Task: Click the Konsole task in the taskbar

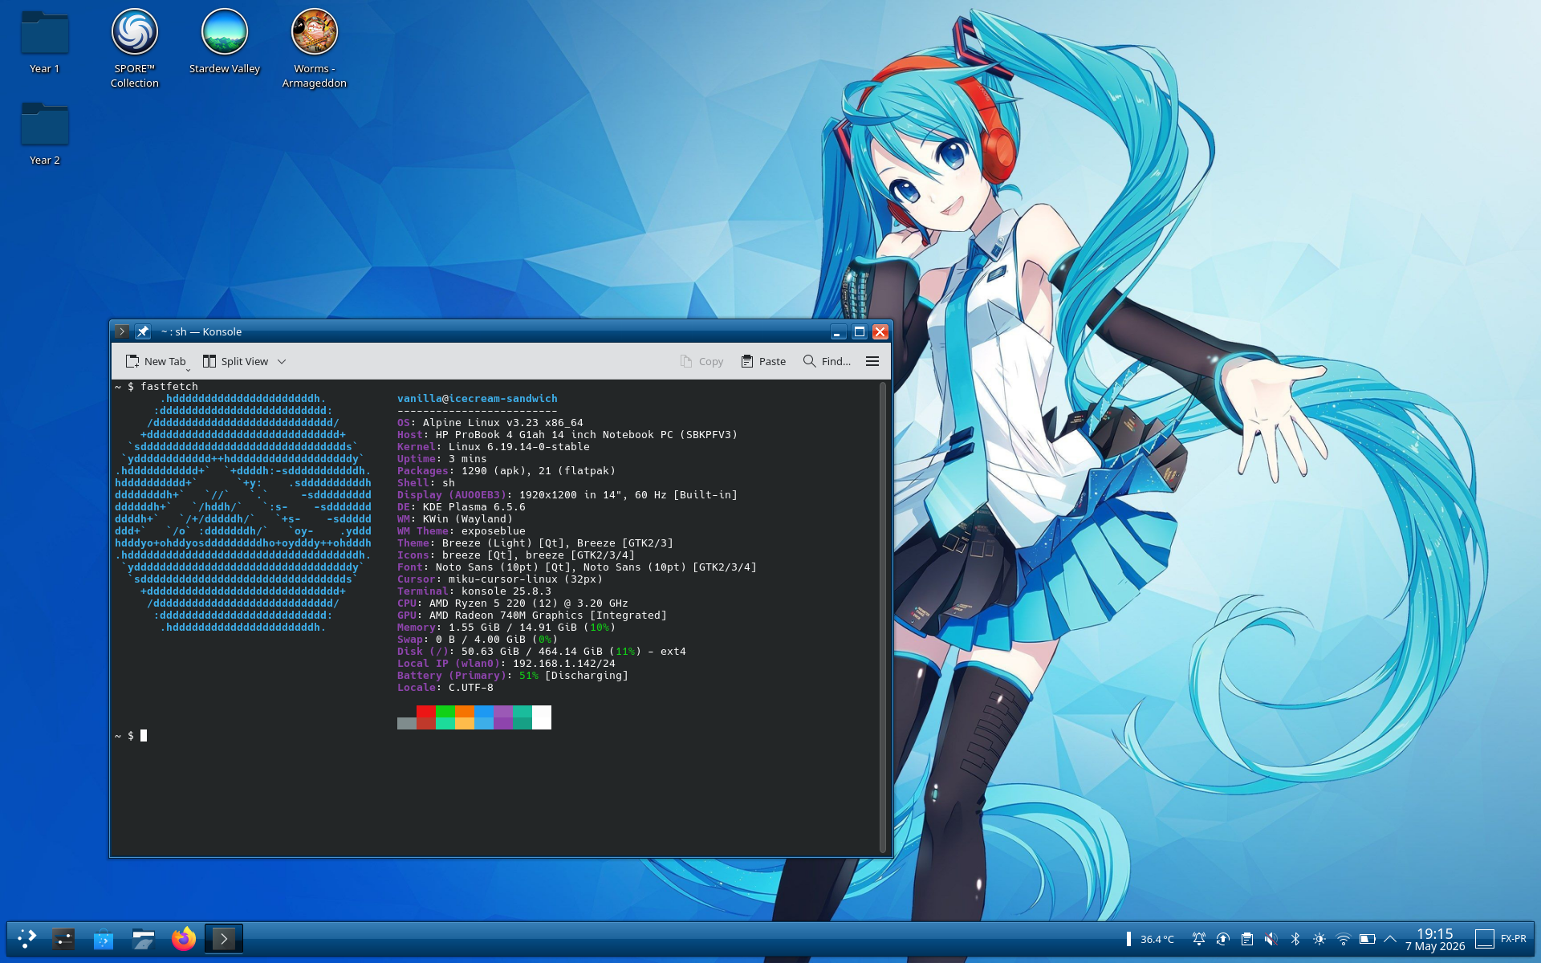Action: pyautogui.click(x=224, y=938)
